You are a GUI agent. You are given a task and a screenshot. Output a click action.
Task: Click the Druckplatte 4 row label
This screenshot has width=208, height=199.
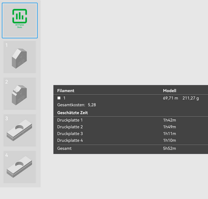tap(70, 141)
